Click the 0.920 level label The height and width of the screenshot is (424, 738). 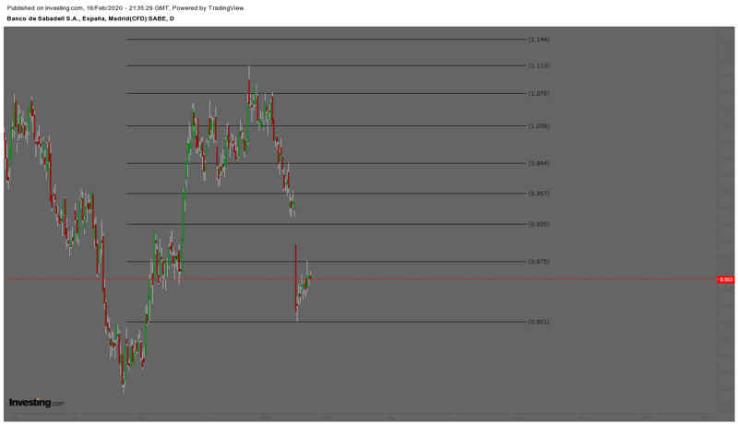coord(539,224)
